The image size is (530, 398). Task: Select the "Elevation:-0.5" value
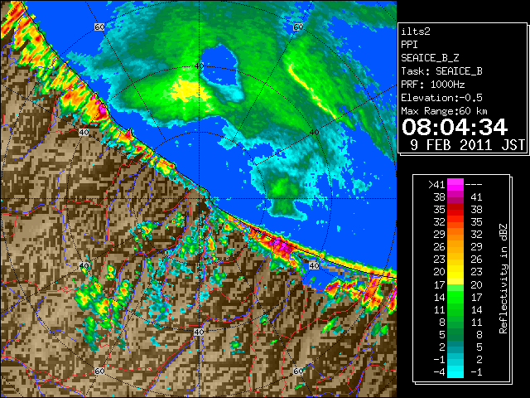point(441,98)
